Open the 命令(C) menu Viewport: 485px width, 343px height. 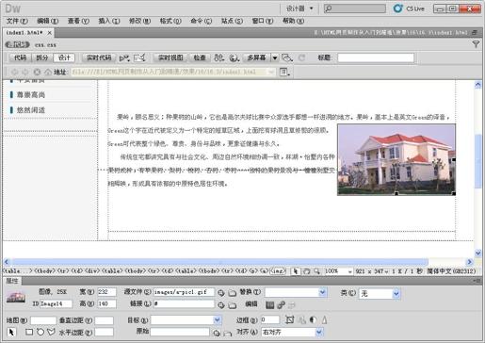(x=202, y=21)
